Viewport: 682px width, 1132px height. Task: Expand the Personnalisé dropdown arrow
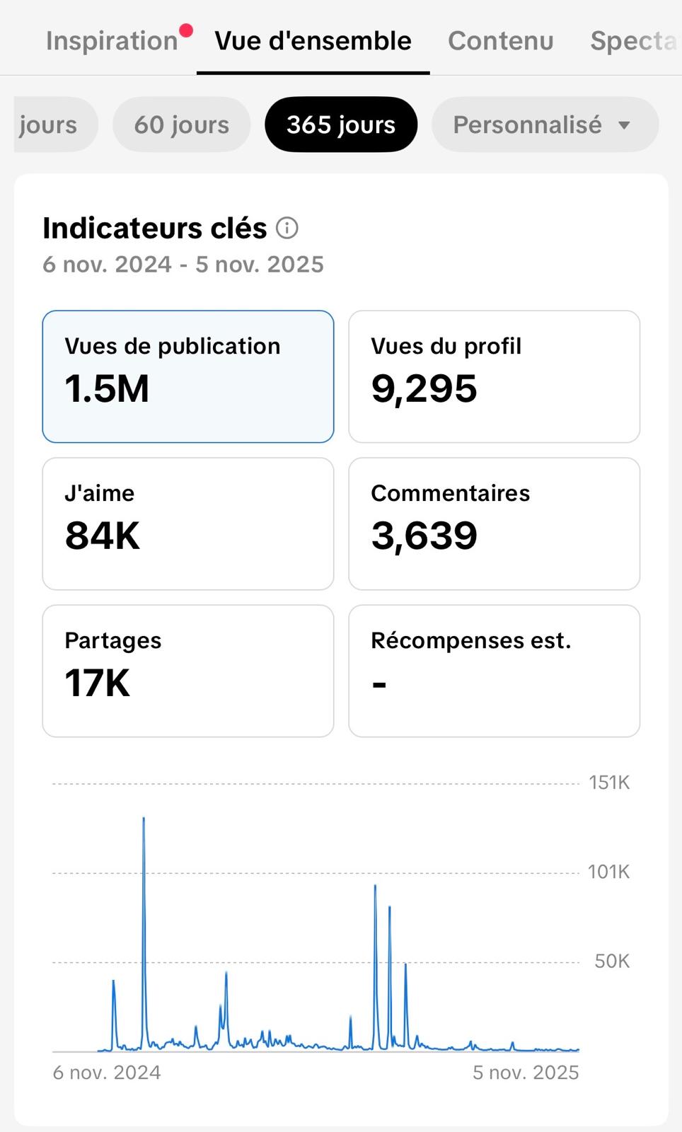click(624, 125)
